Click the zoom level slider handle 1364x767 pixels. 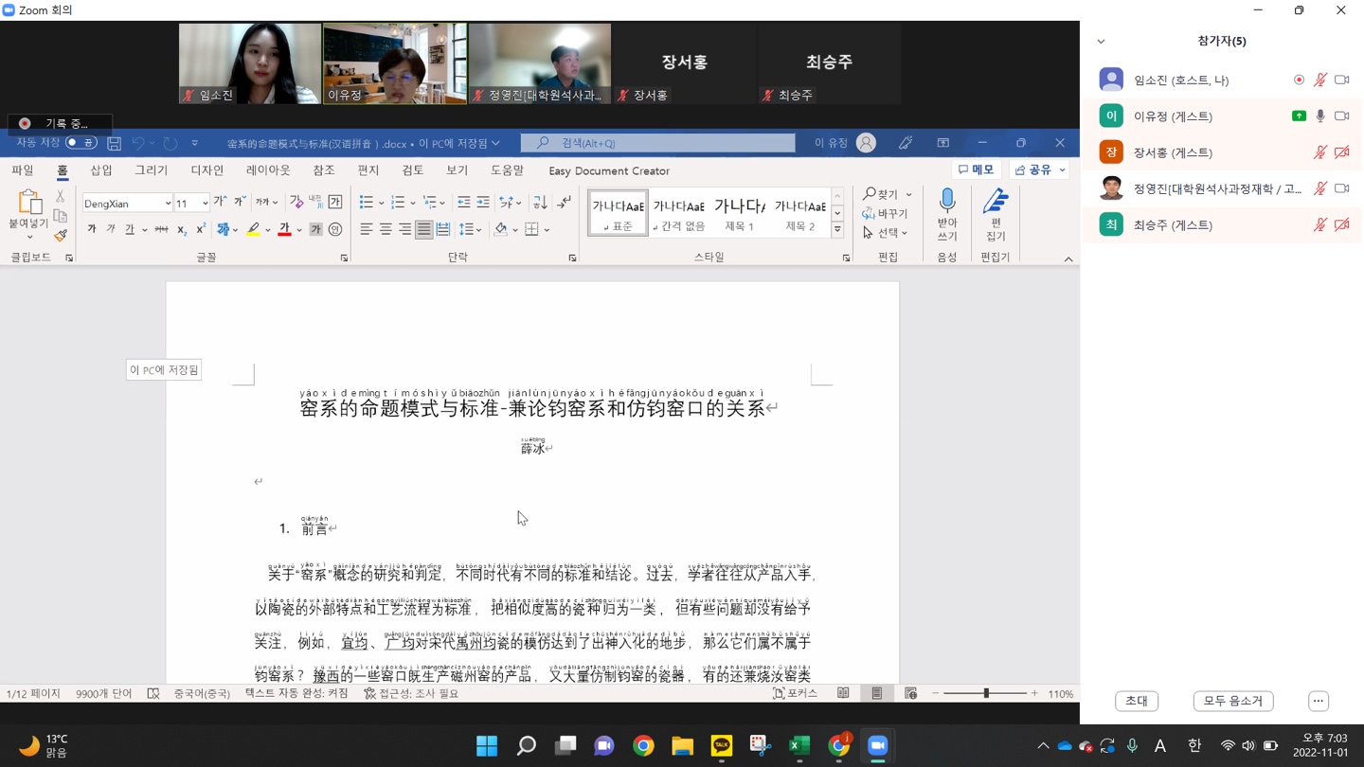986,694
